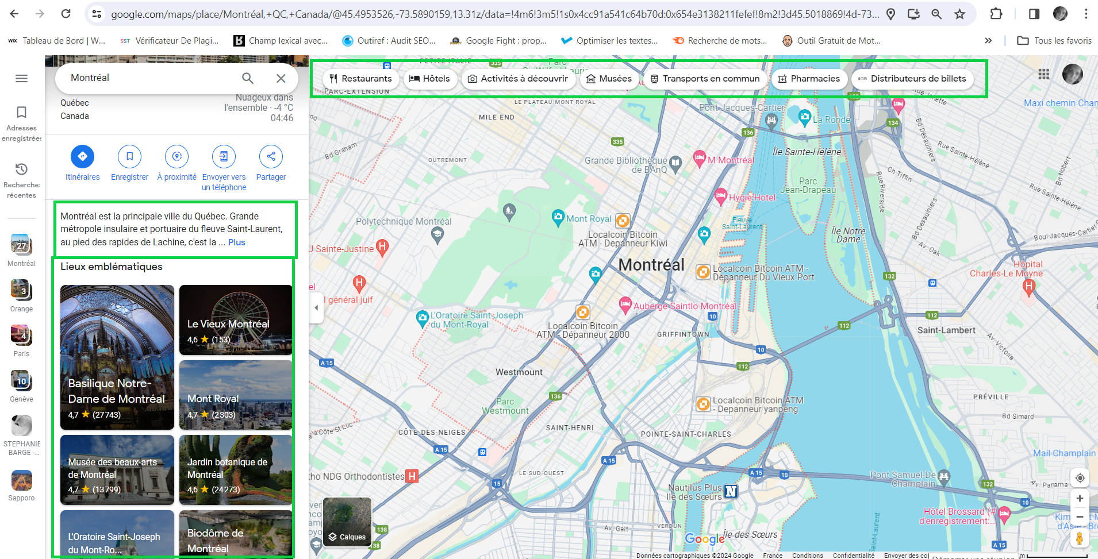This screenshot has width=1098, height=559.
Task: Click the Plus link in city description
Action: (236, 242)
